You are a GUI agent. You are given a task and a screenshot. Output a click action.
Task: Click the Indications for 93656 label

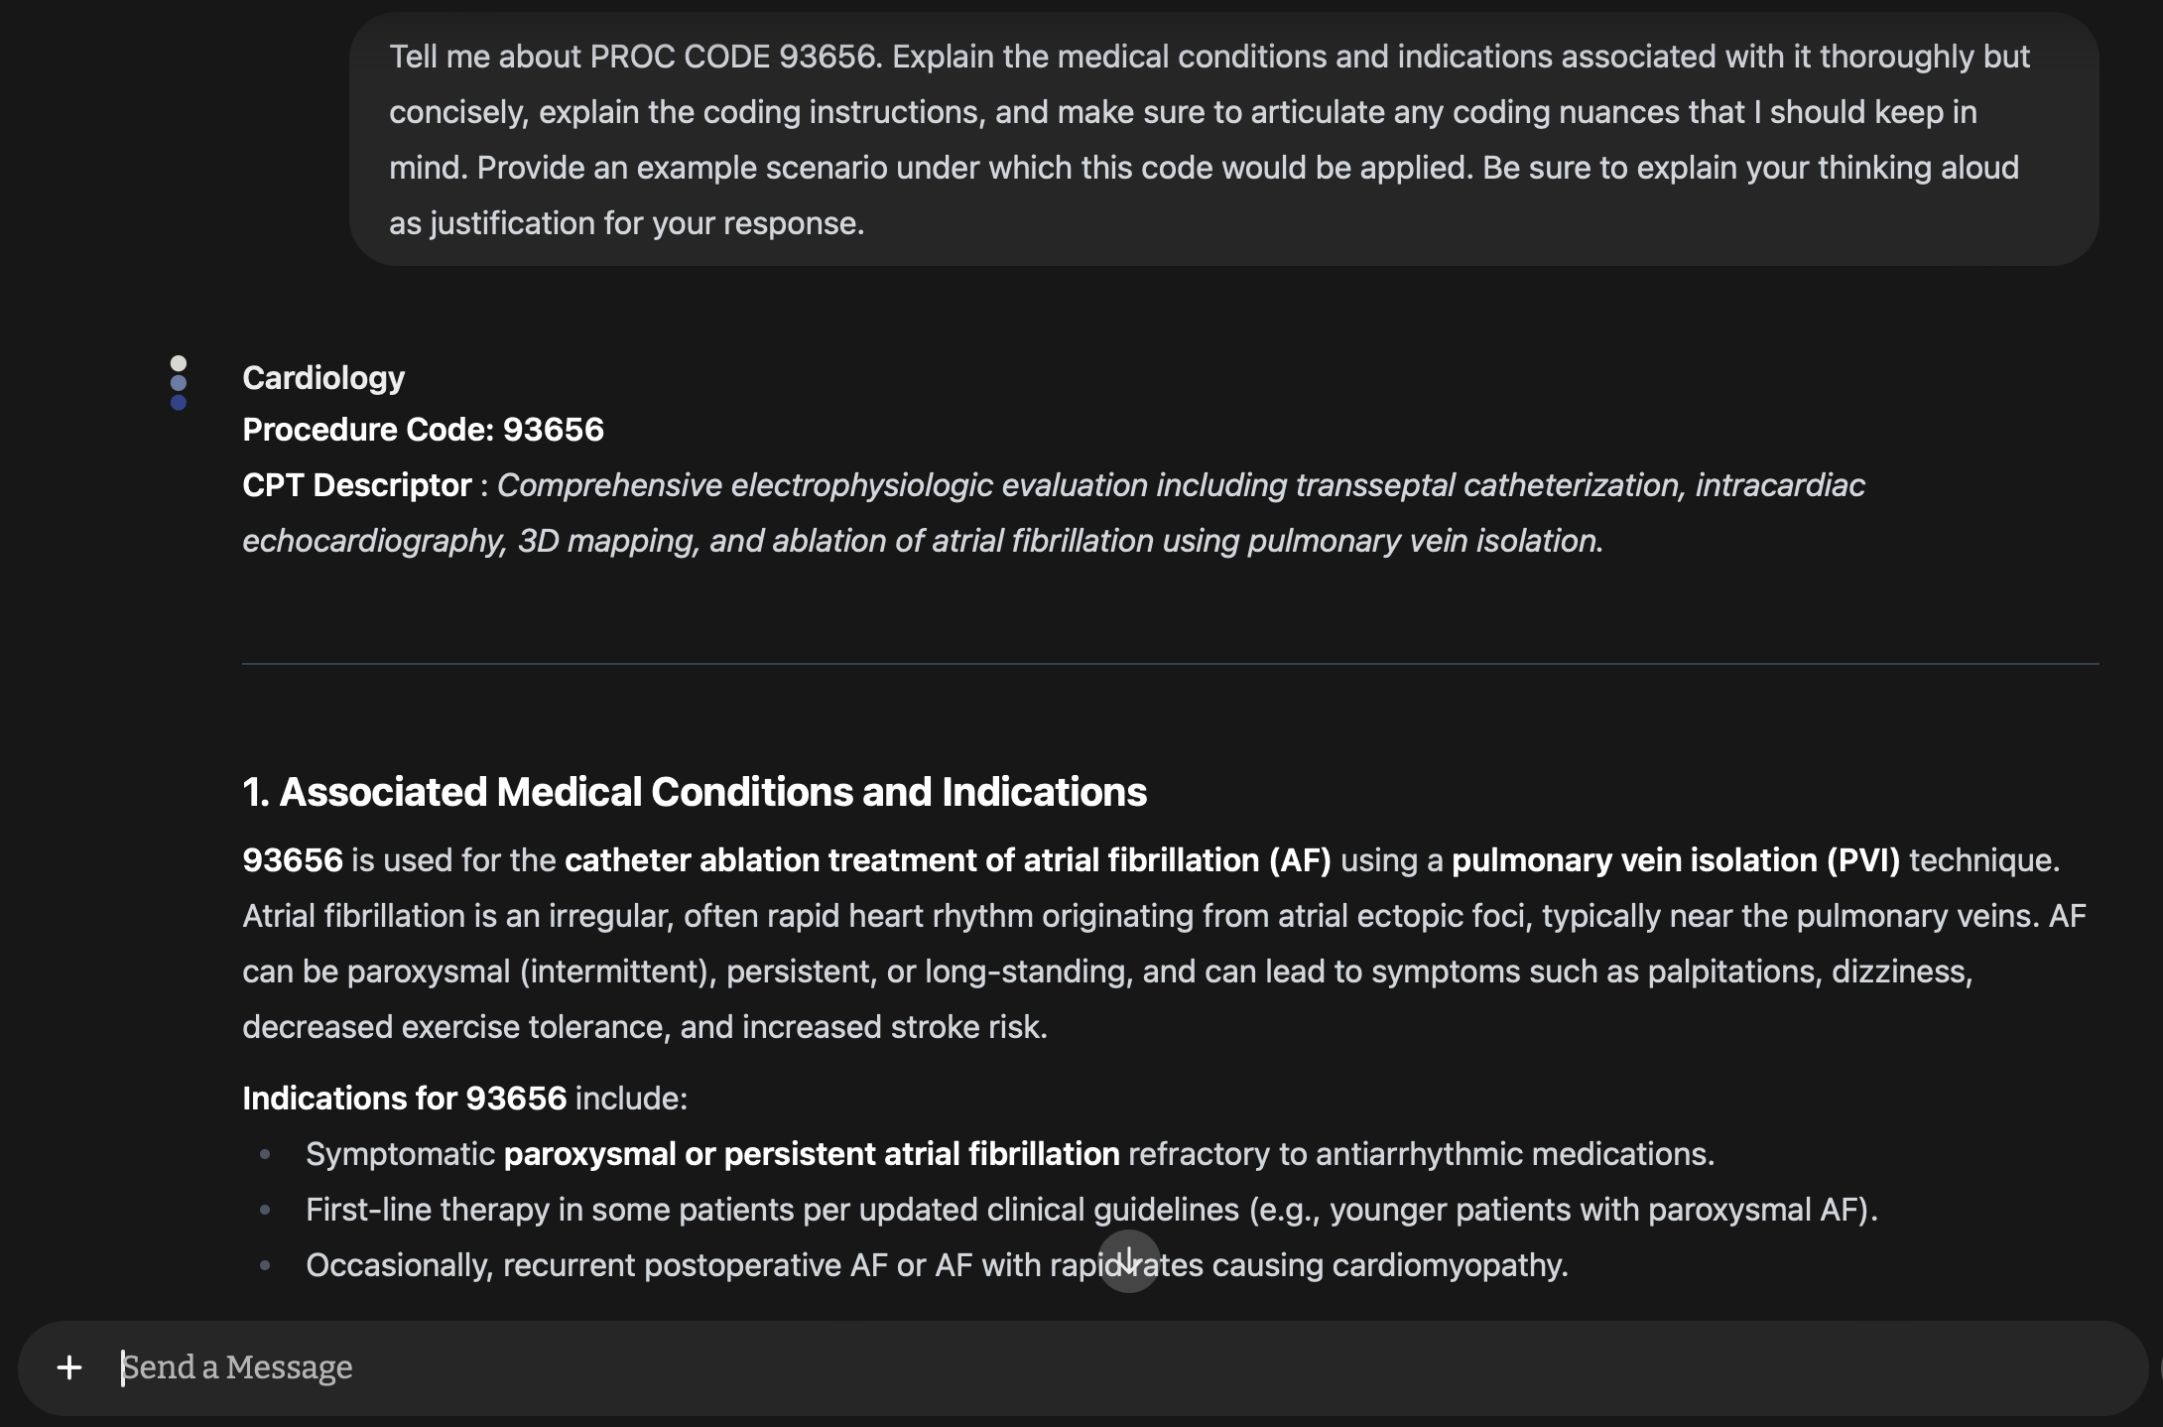tap(404, 1099)
